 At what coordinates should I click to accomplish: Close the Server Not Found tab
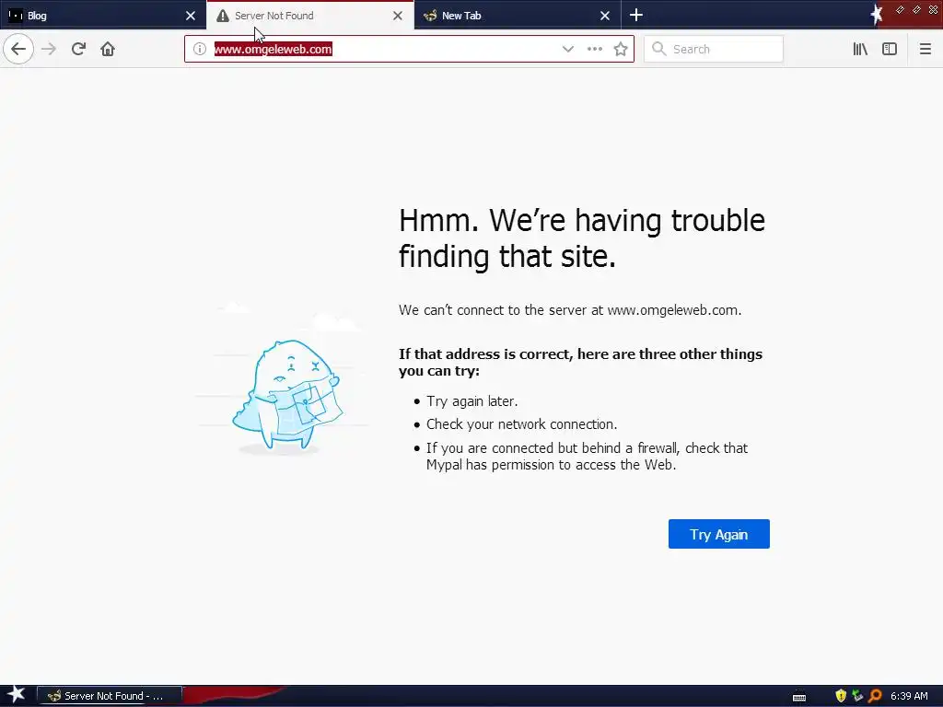tap(398, 16)
